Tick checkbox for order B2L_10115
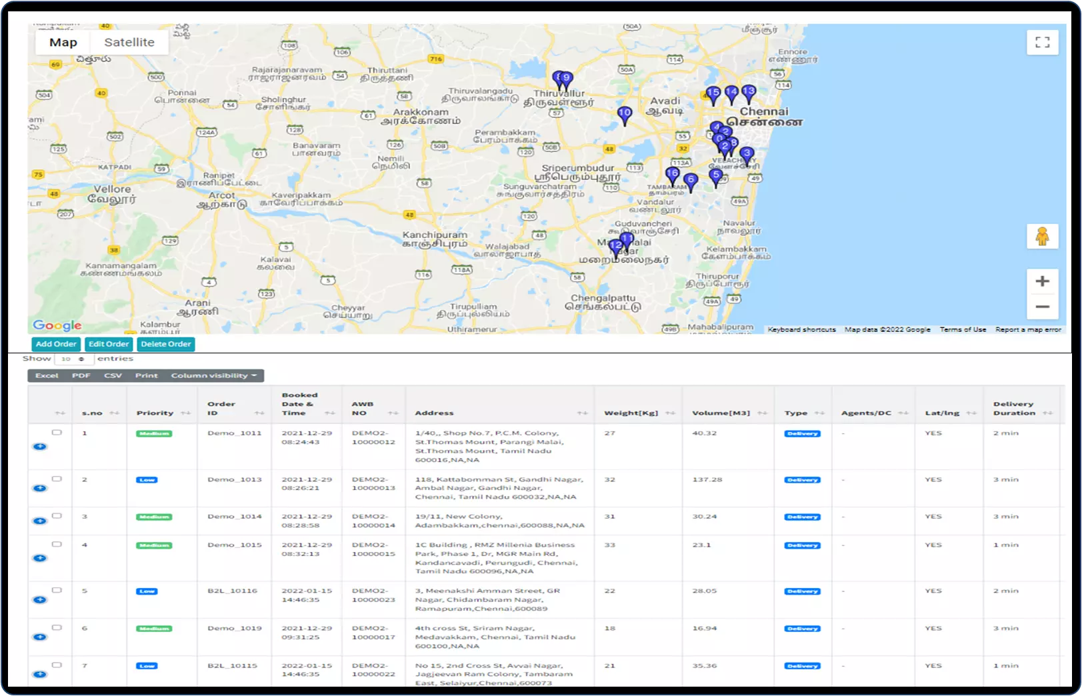The height and width of the screenshot is (696, 1082). pyautogui.click(x=57, y=665)
